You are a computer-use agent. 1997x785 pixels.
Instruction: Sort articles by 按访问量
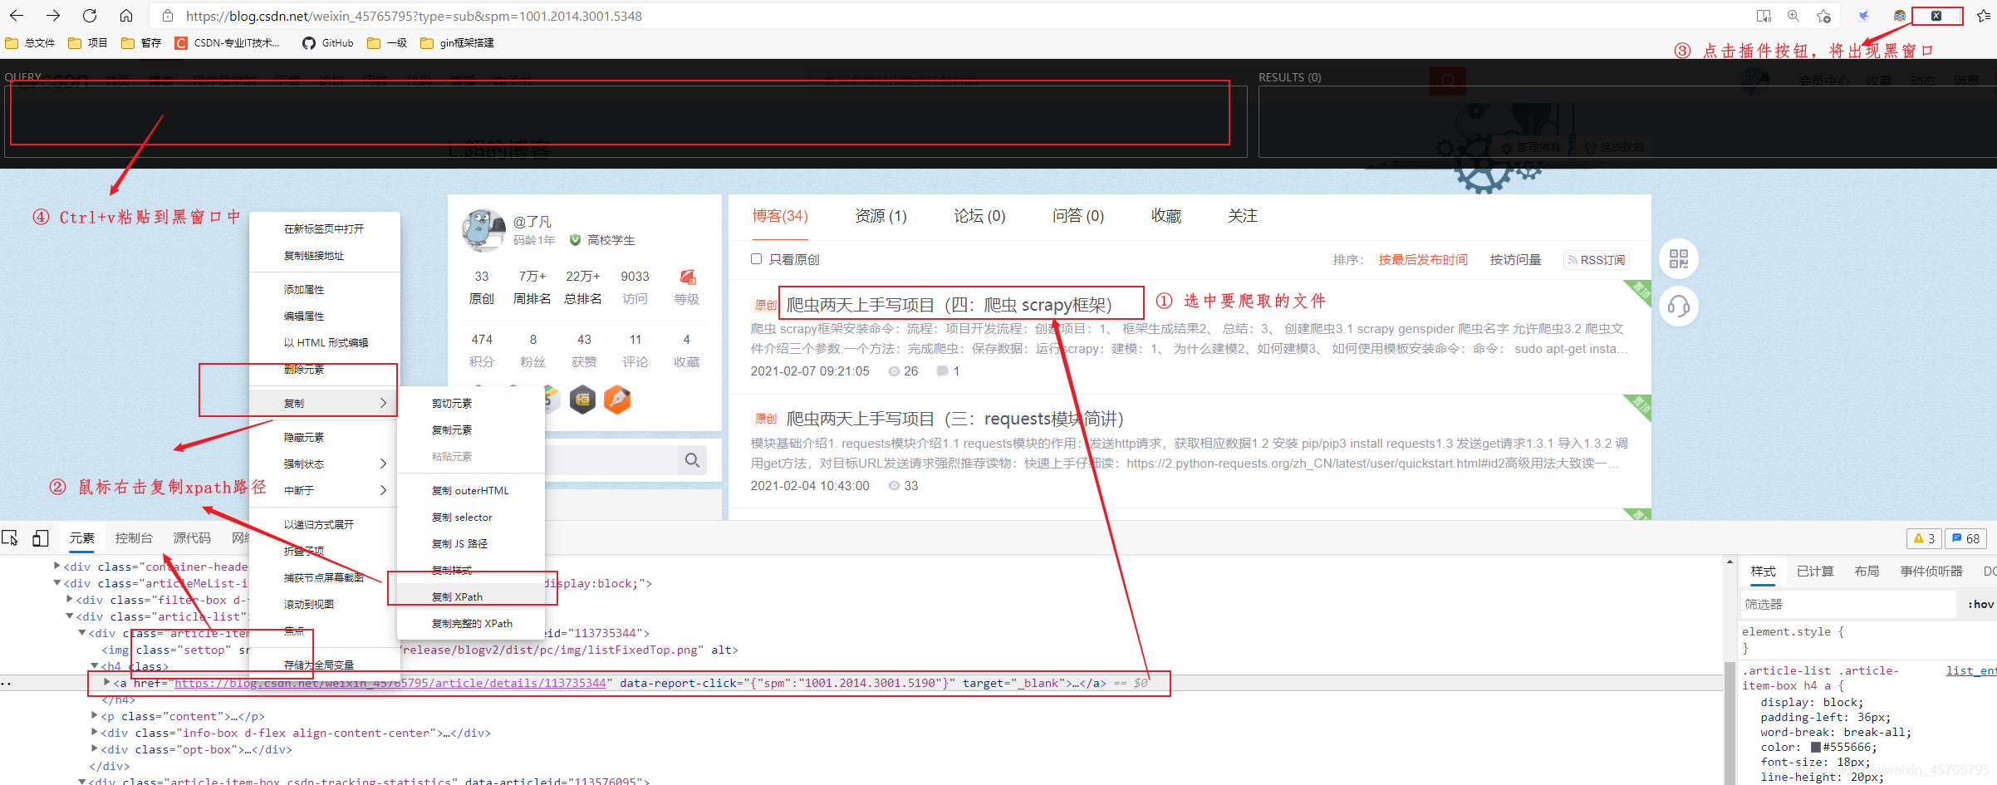coord(1515,260)
